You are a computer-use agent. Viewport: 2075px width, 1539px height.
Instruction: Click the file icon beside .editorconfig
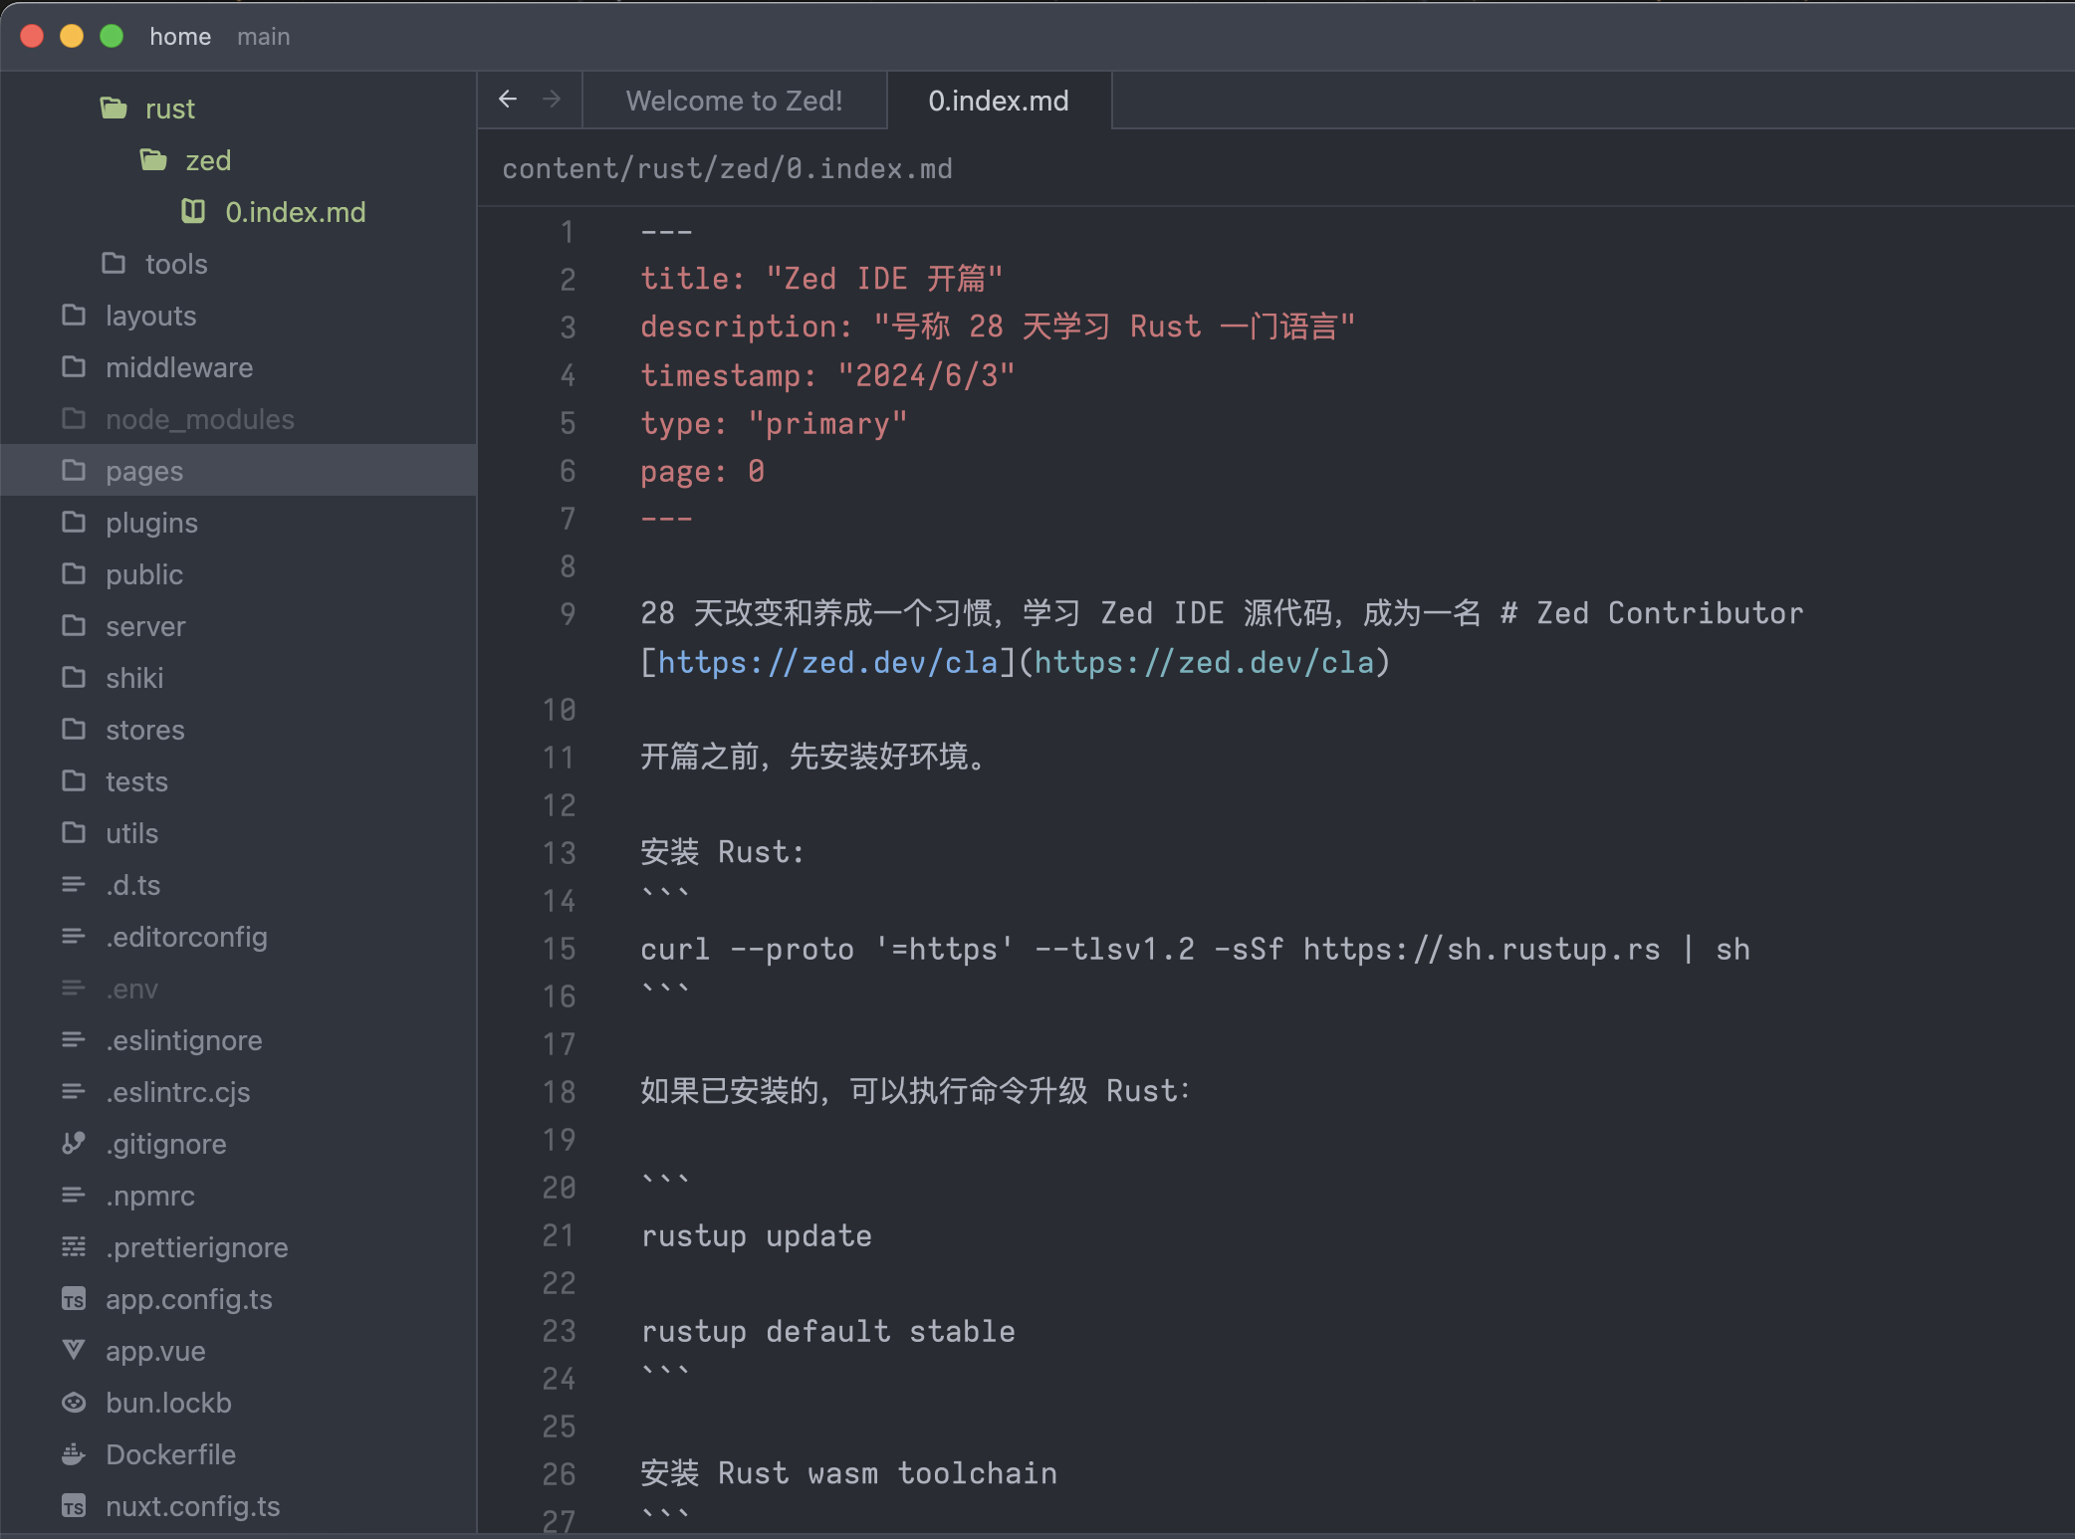pyautogui.click(x=74, y=936)
